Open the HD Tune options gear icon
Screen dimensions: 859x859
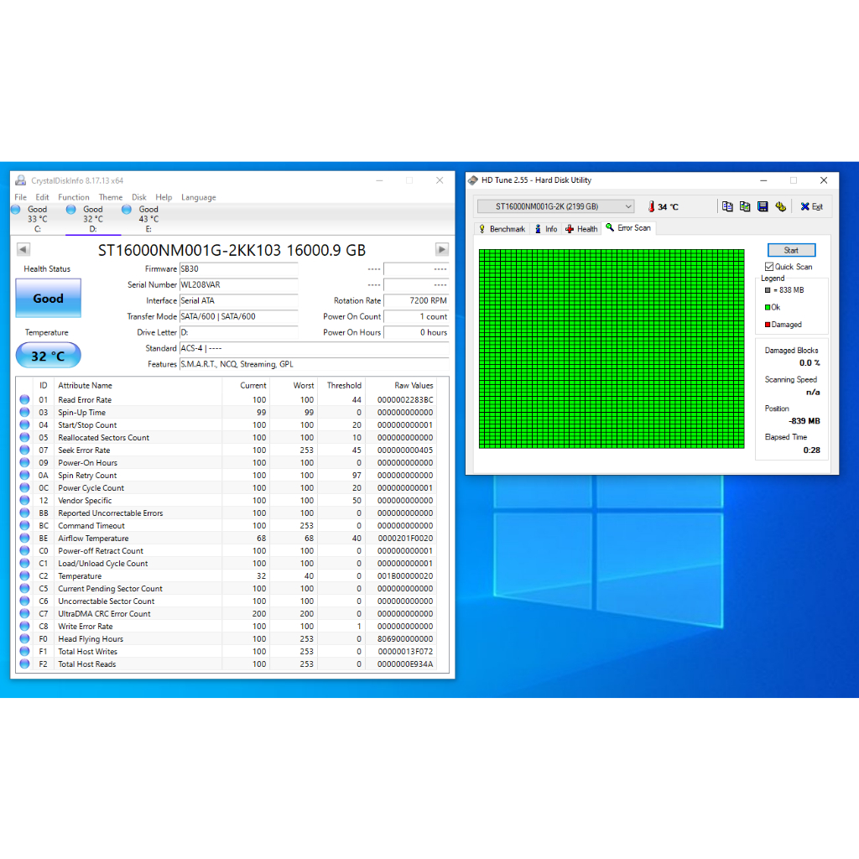780,206
